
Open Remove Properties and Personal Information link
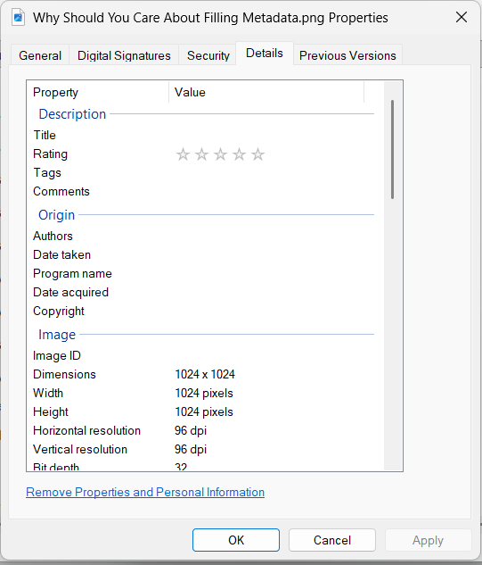145,492
